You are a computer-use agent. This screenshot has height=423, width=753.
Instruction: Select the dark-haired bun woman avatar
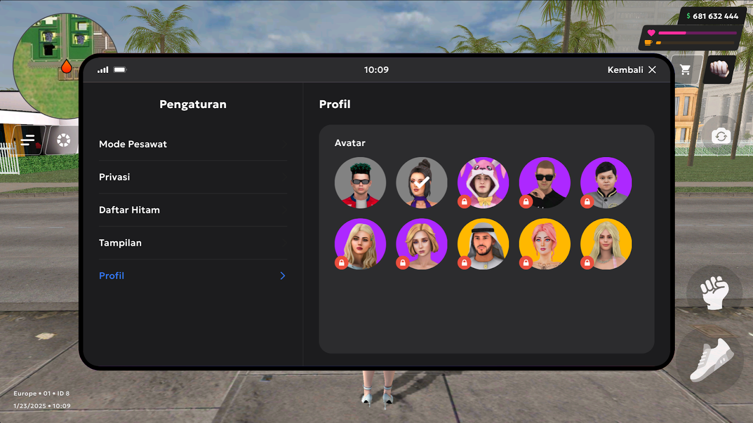coord(422,182)
